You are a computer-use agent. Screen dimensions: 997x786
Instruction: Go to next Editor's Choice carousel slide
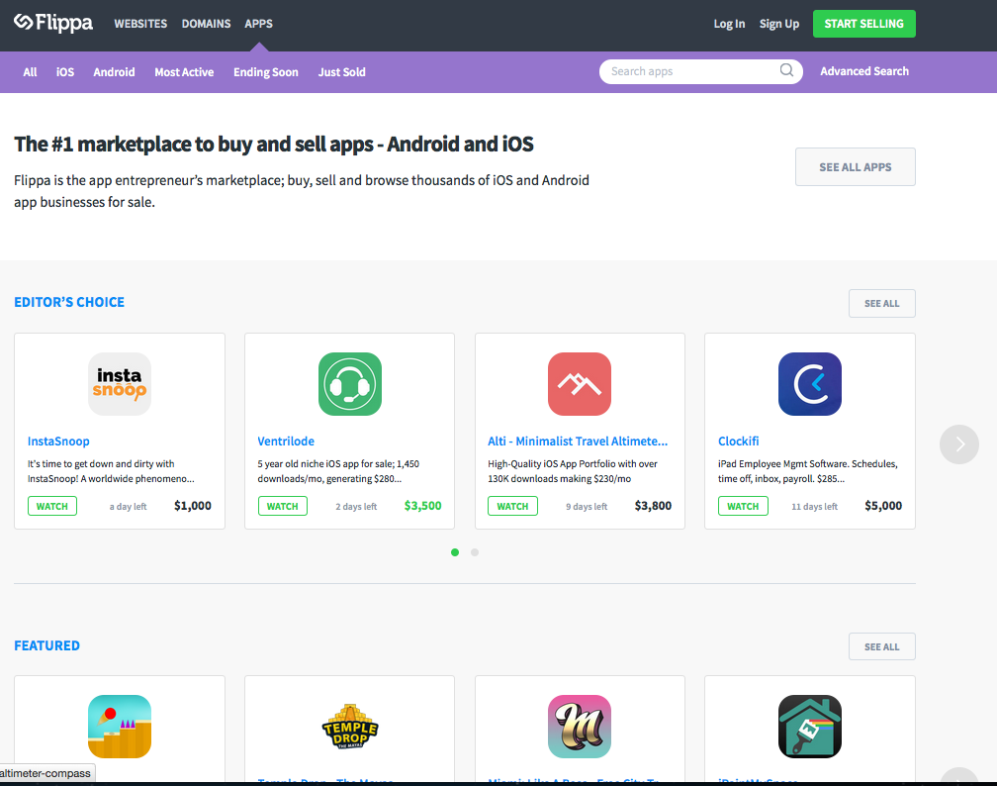pyautogui.click(x=958, y=444)
